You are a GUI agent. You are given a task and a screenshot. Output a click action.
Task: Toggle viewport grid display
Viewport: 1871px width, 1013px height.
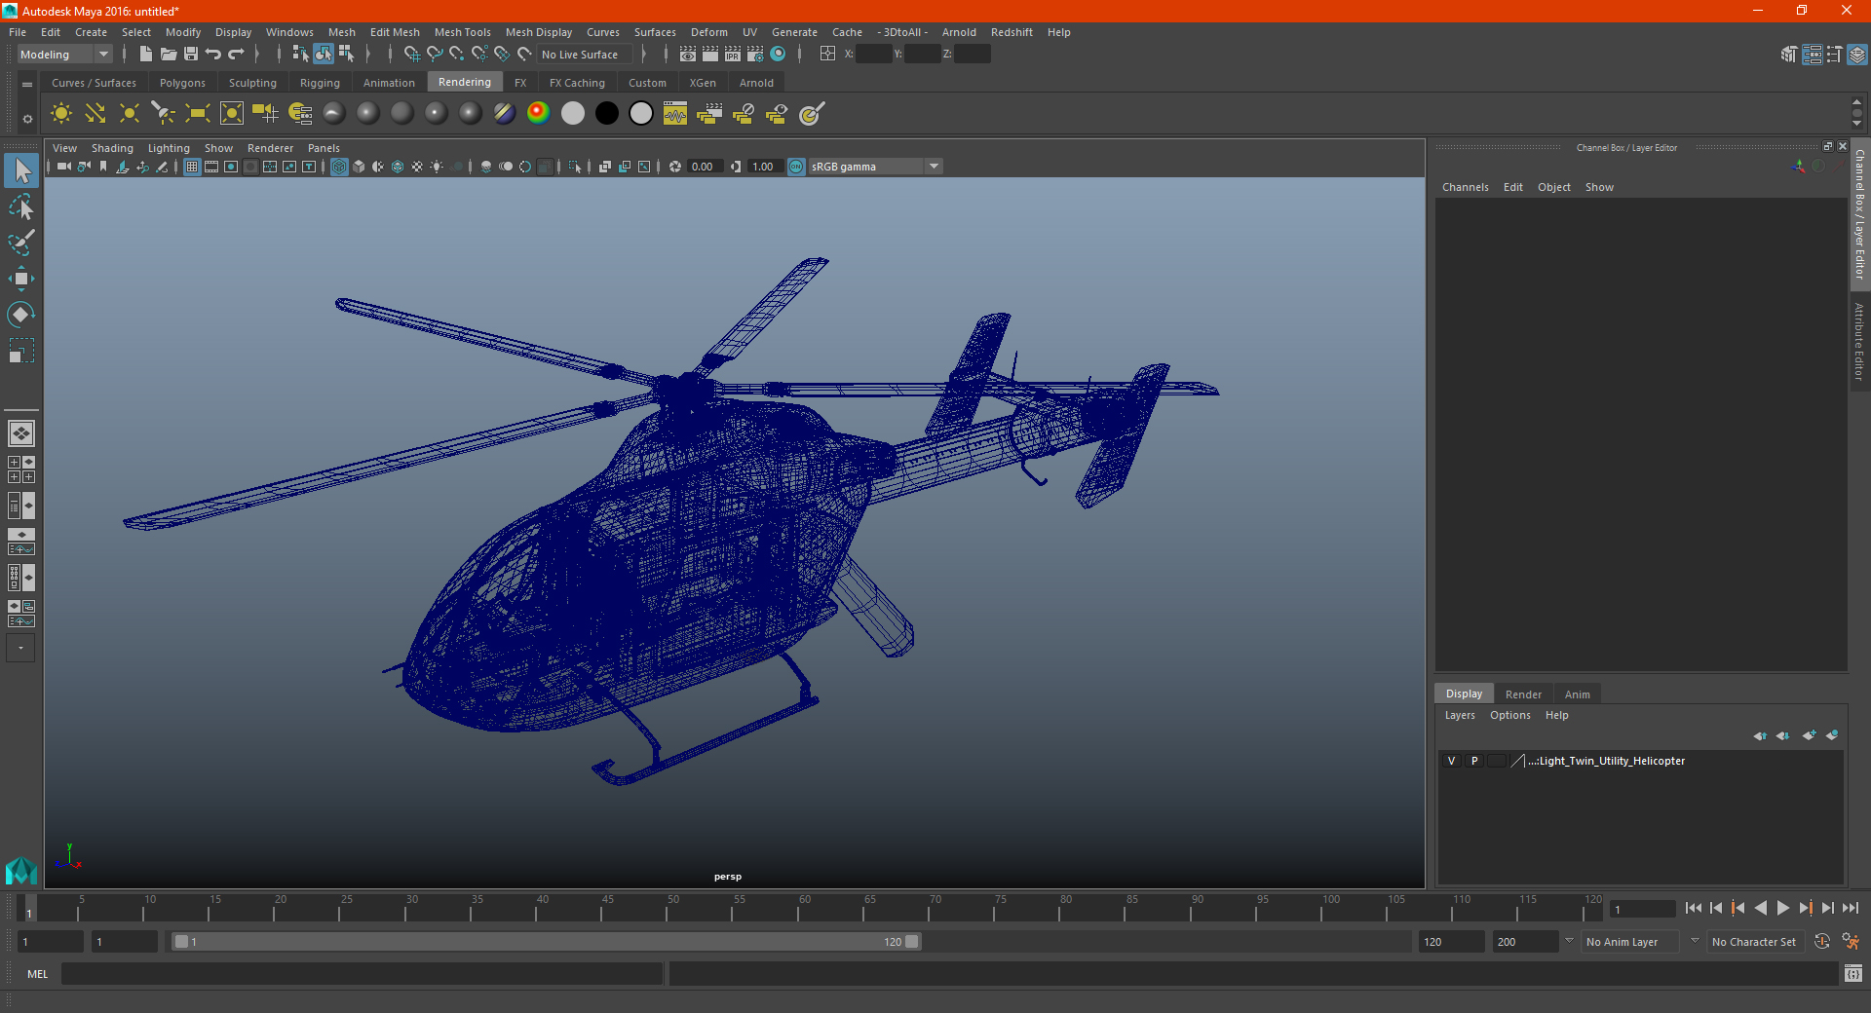point(192,167)
